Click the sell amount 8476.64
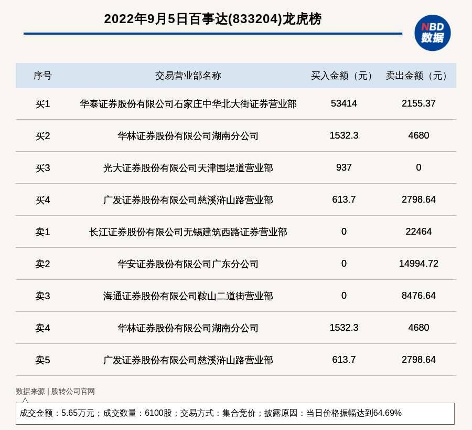Viewport: 472px width, 430px height. point(419,296)
